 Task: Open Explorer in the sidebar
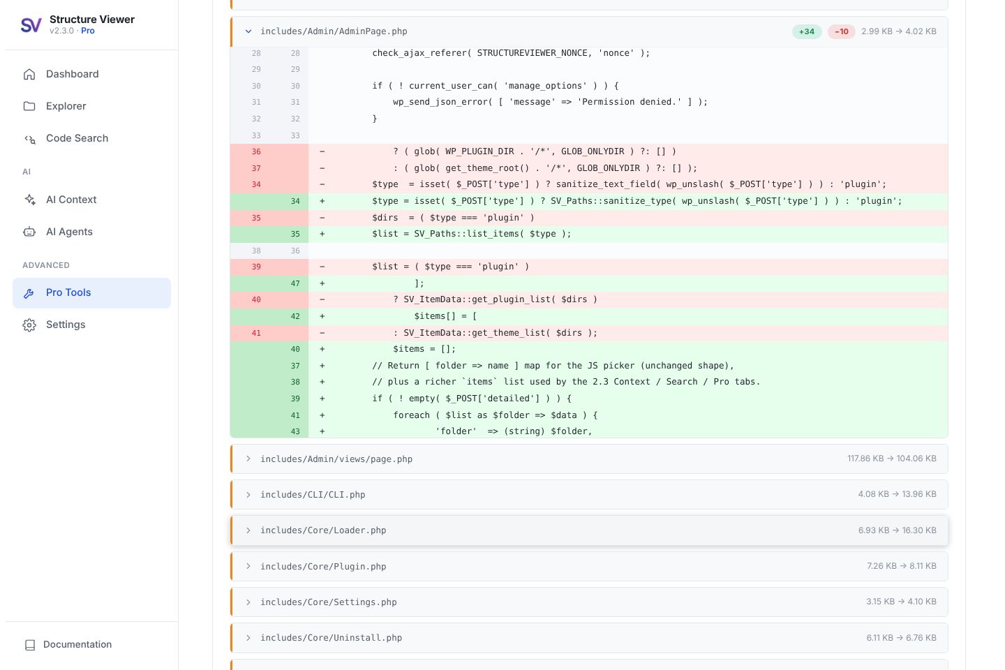[x=91, y=106]
